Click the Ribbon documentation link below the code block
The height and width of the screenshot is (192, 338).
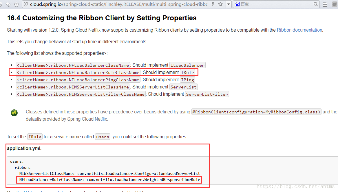(x=46, y=191)
